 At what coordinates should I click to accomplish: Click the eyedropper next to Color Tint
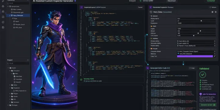(x=215, y=56)
